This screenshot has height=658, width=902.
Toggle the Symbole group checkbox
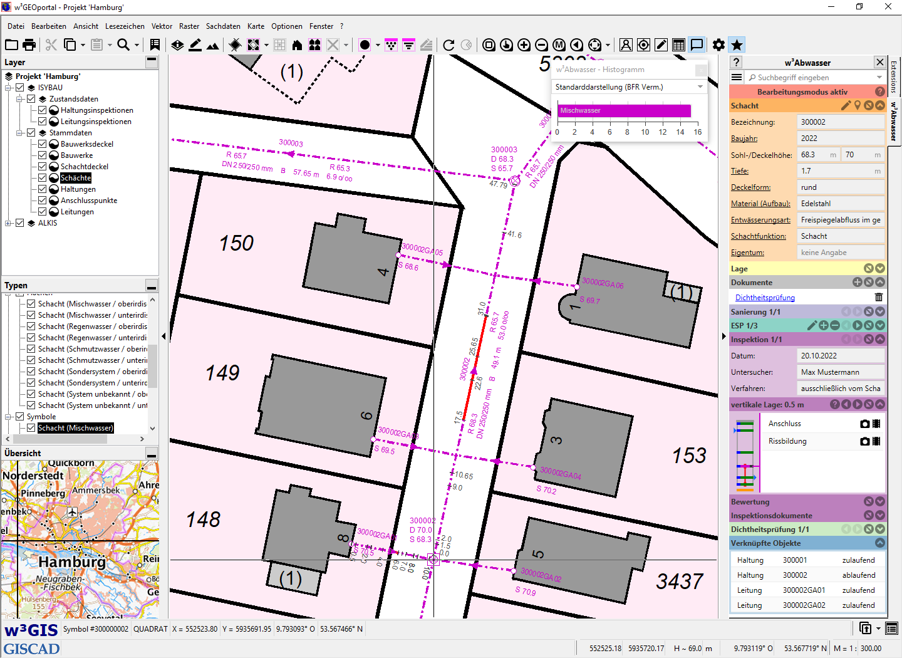(x=20, y=417)
